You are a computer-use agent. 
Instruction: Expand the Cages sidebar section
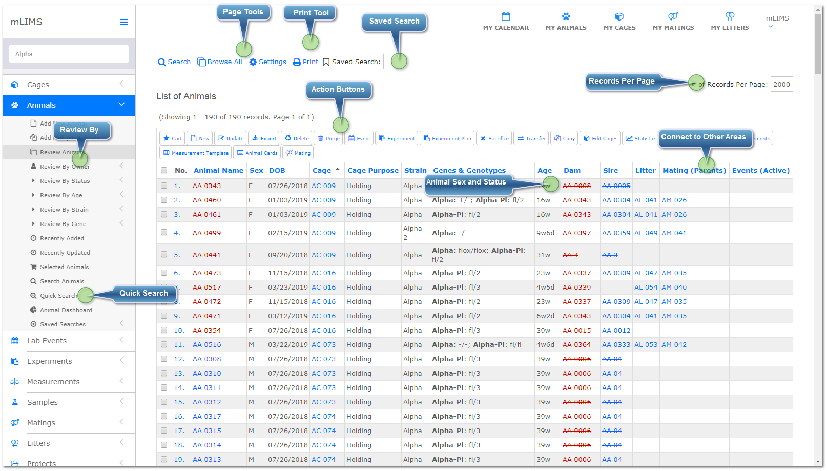(x=69, y=85)
